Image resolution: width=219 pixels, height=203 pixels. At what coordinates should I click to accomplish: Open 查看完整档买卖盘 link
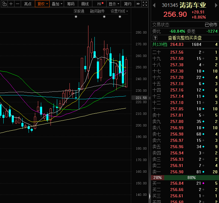(x=185, y=38)
